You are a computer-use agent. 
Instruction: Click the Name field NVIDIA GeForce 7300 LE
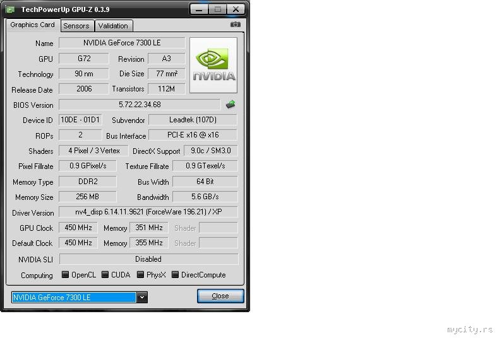[122, 43]
